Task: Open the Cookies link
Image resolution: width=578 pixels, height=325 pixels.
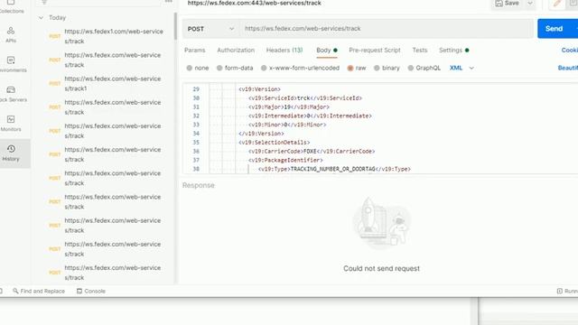Action: coord(570,51)
